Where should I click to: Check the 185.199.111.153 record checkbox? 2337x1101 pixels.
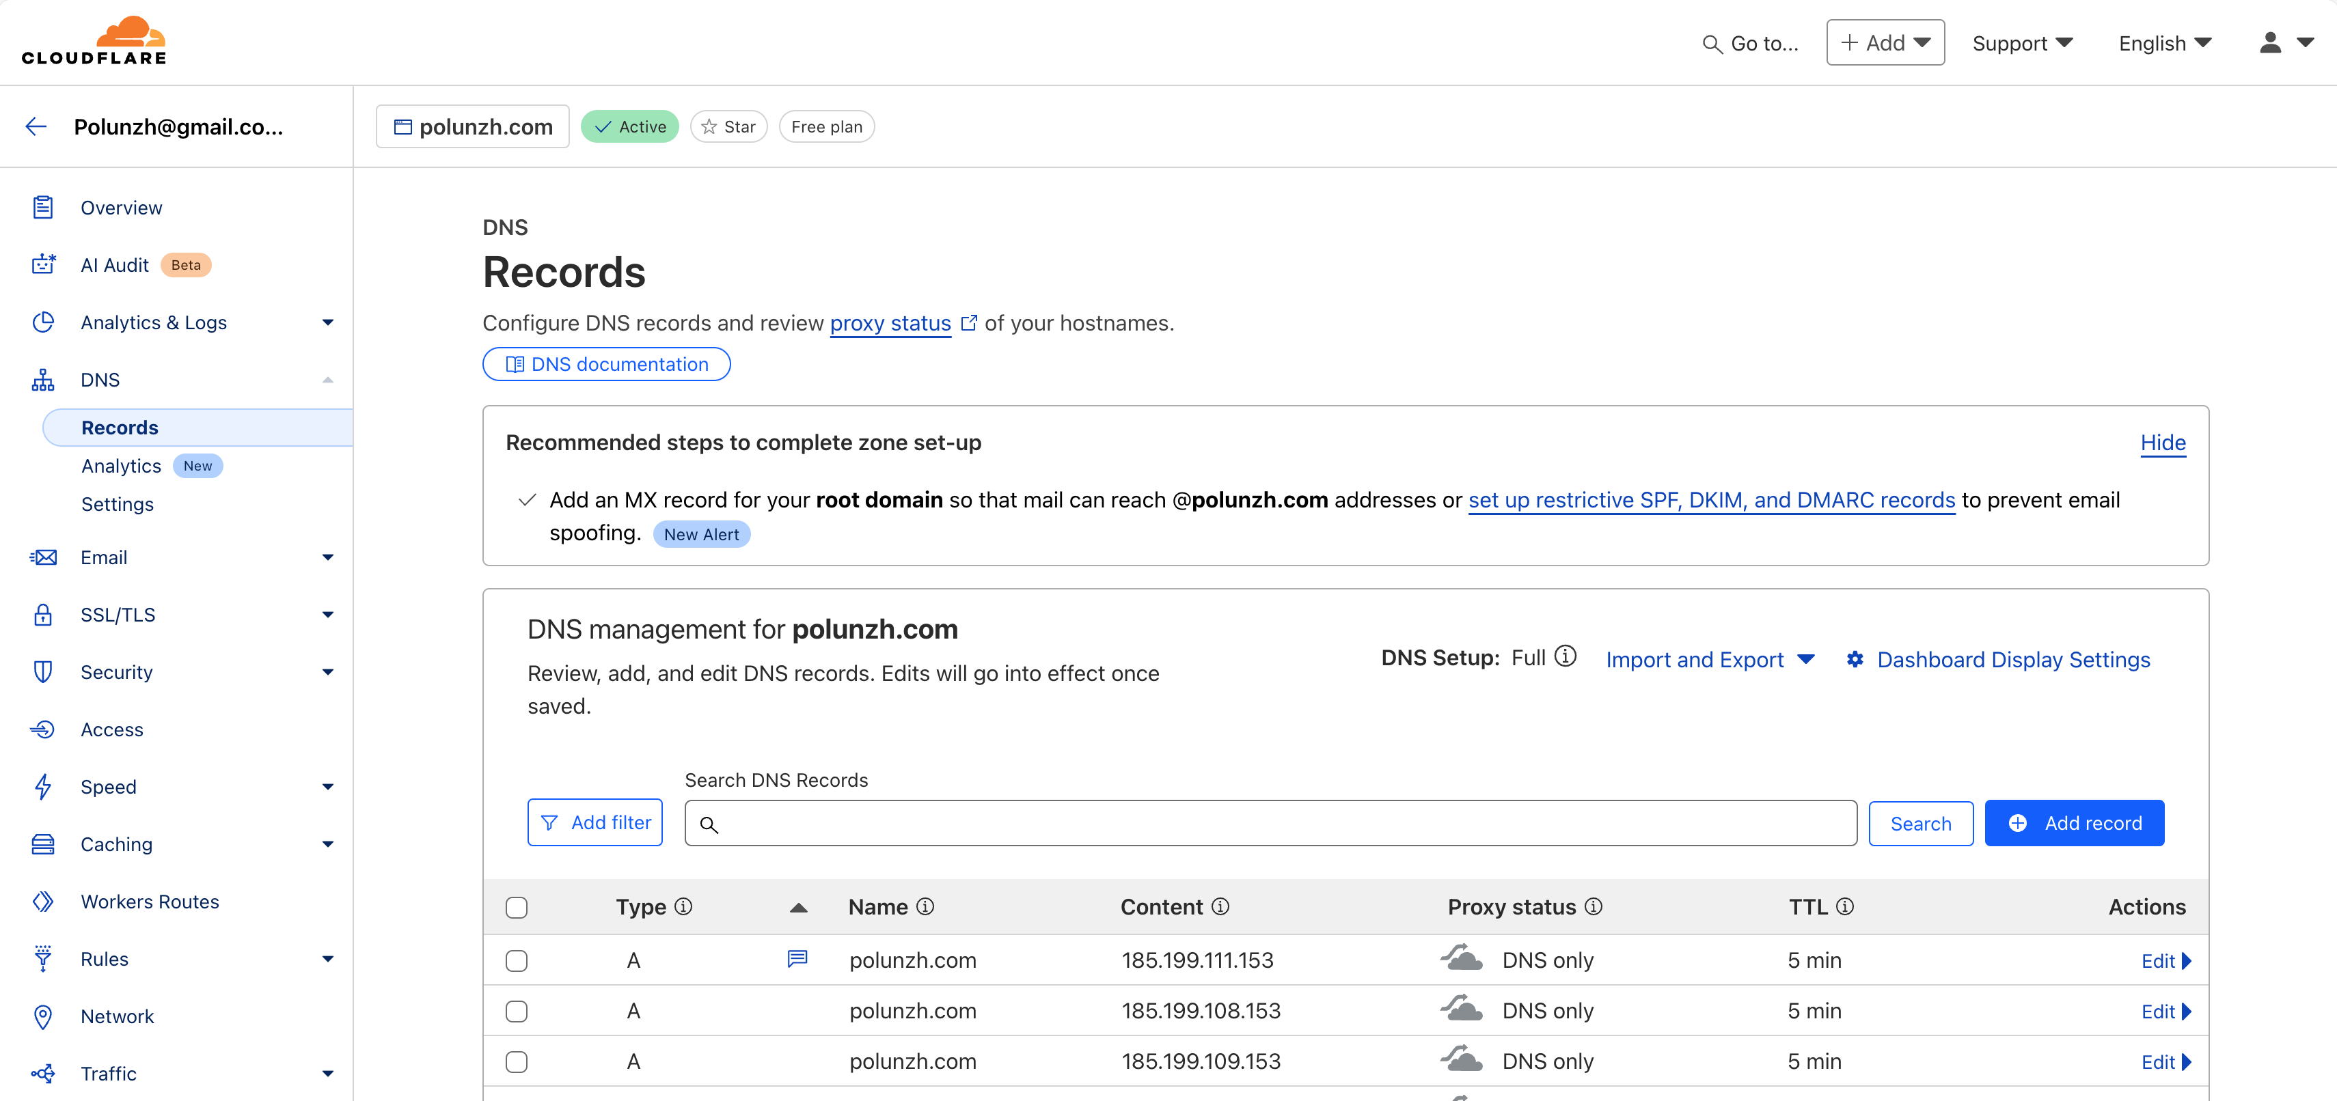[516, 960]
